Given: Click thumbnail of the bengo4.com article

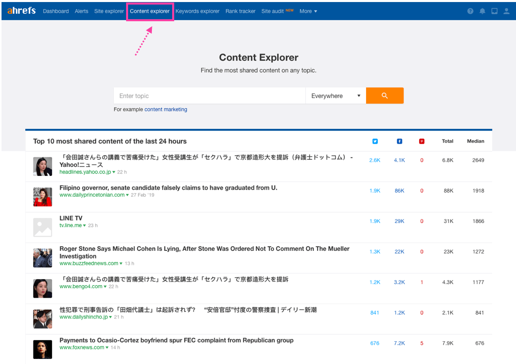Looking at the screenshot, I should point(43,289).
